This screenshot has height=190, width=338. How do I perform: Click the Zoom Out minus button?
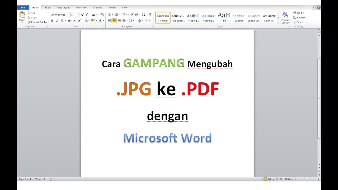(294, 179)
